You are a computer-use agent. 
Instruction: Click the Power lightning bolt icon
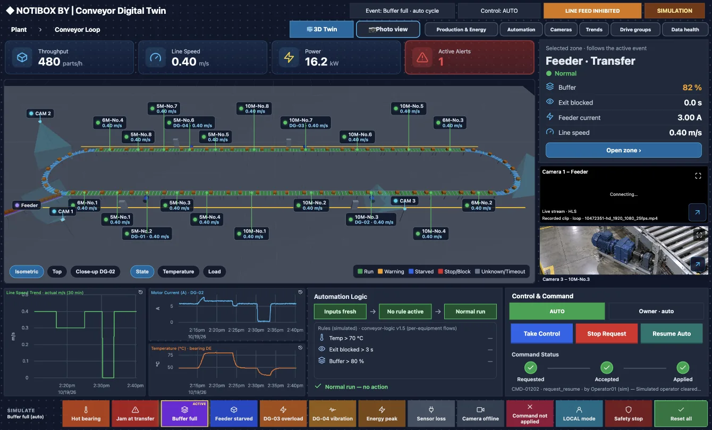[x=289, y=57]
